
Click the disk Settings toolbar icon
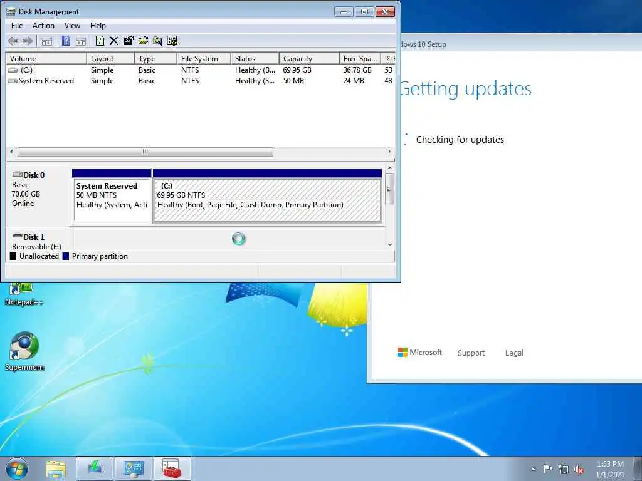pyautogui.click(x=172, y=41)
